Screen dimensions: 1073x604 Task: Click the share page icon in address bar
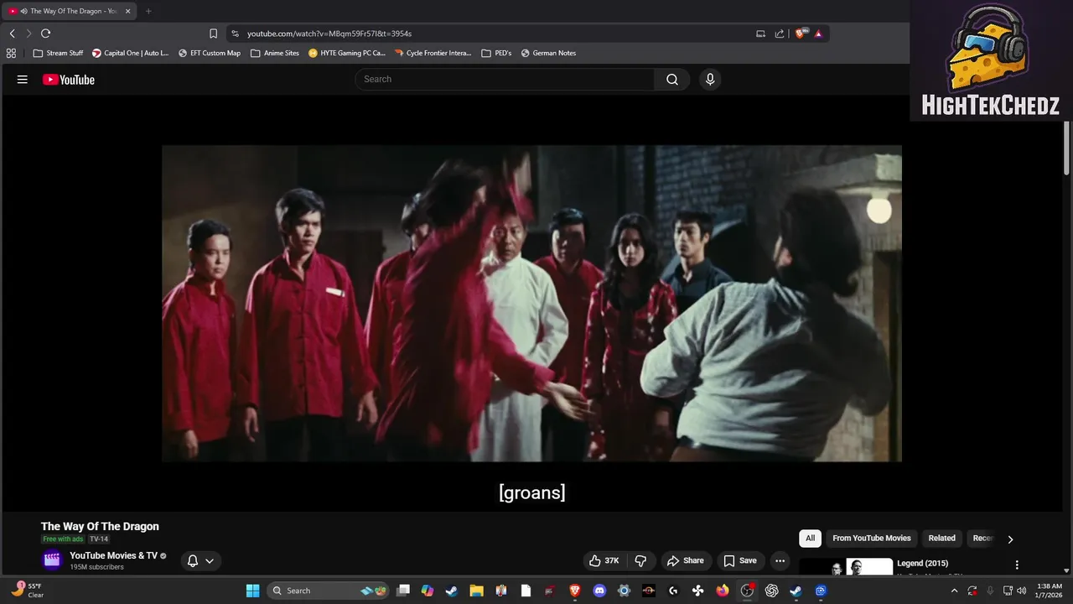pos(780,34)
